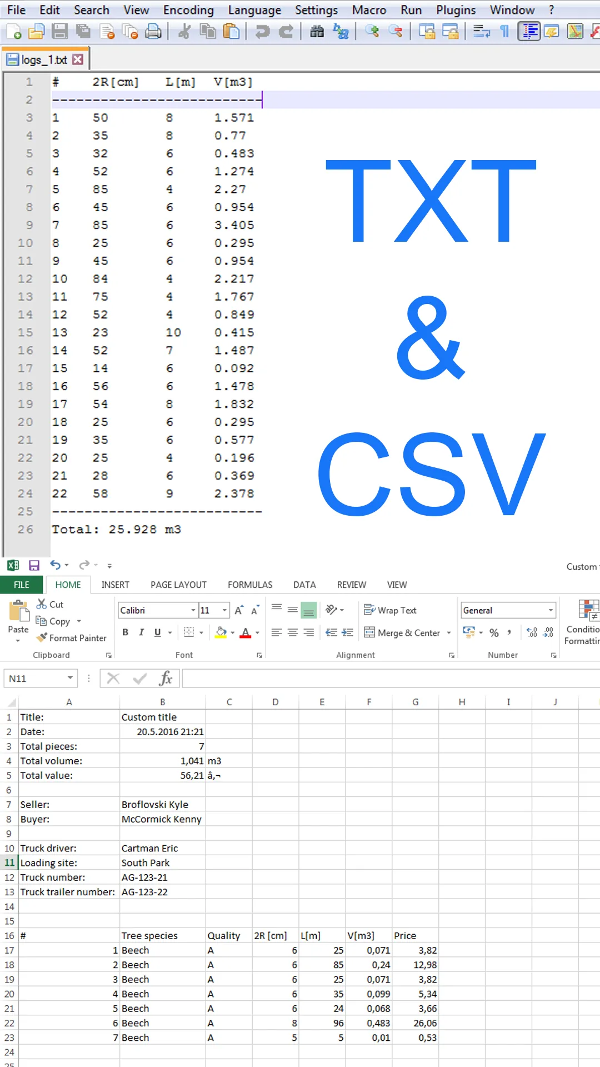Click Open file icon in Notepad++ toolbar
The height and width of the screenshot is (1067, 600).
point(36,32)
